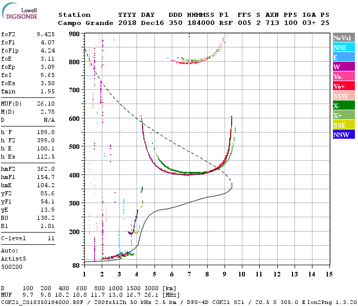
Task: Select the NoVal gray legend swatch
Action: point(344,38)
